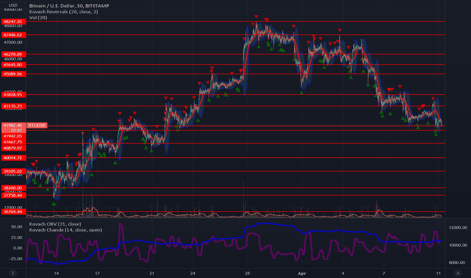Click the 47446.62 price level label
The width and height of the screenshot is (471, 278).
(x=14, y=35)
